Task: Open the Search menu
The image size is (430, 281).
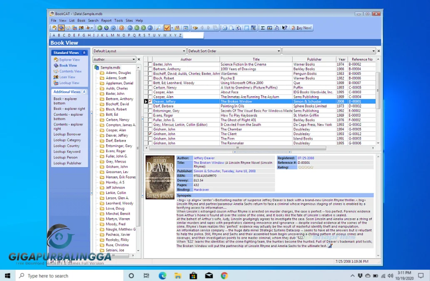Action: coord(93,20)
